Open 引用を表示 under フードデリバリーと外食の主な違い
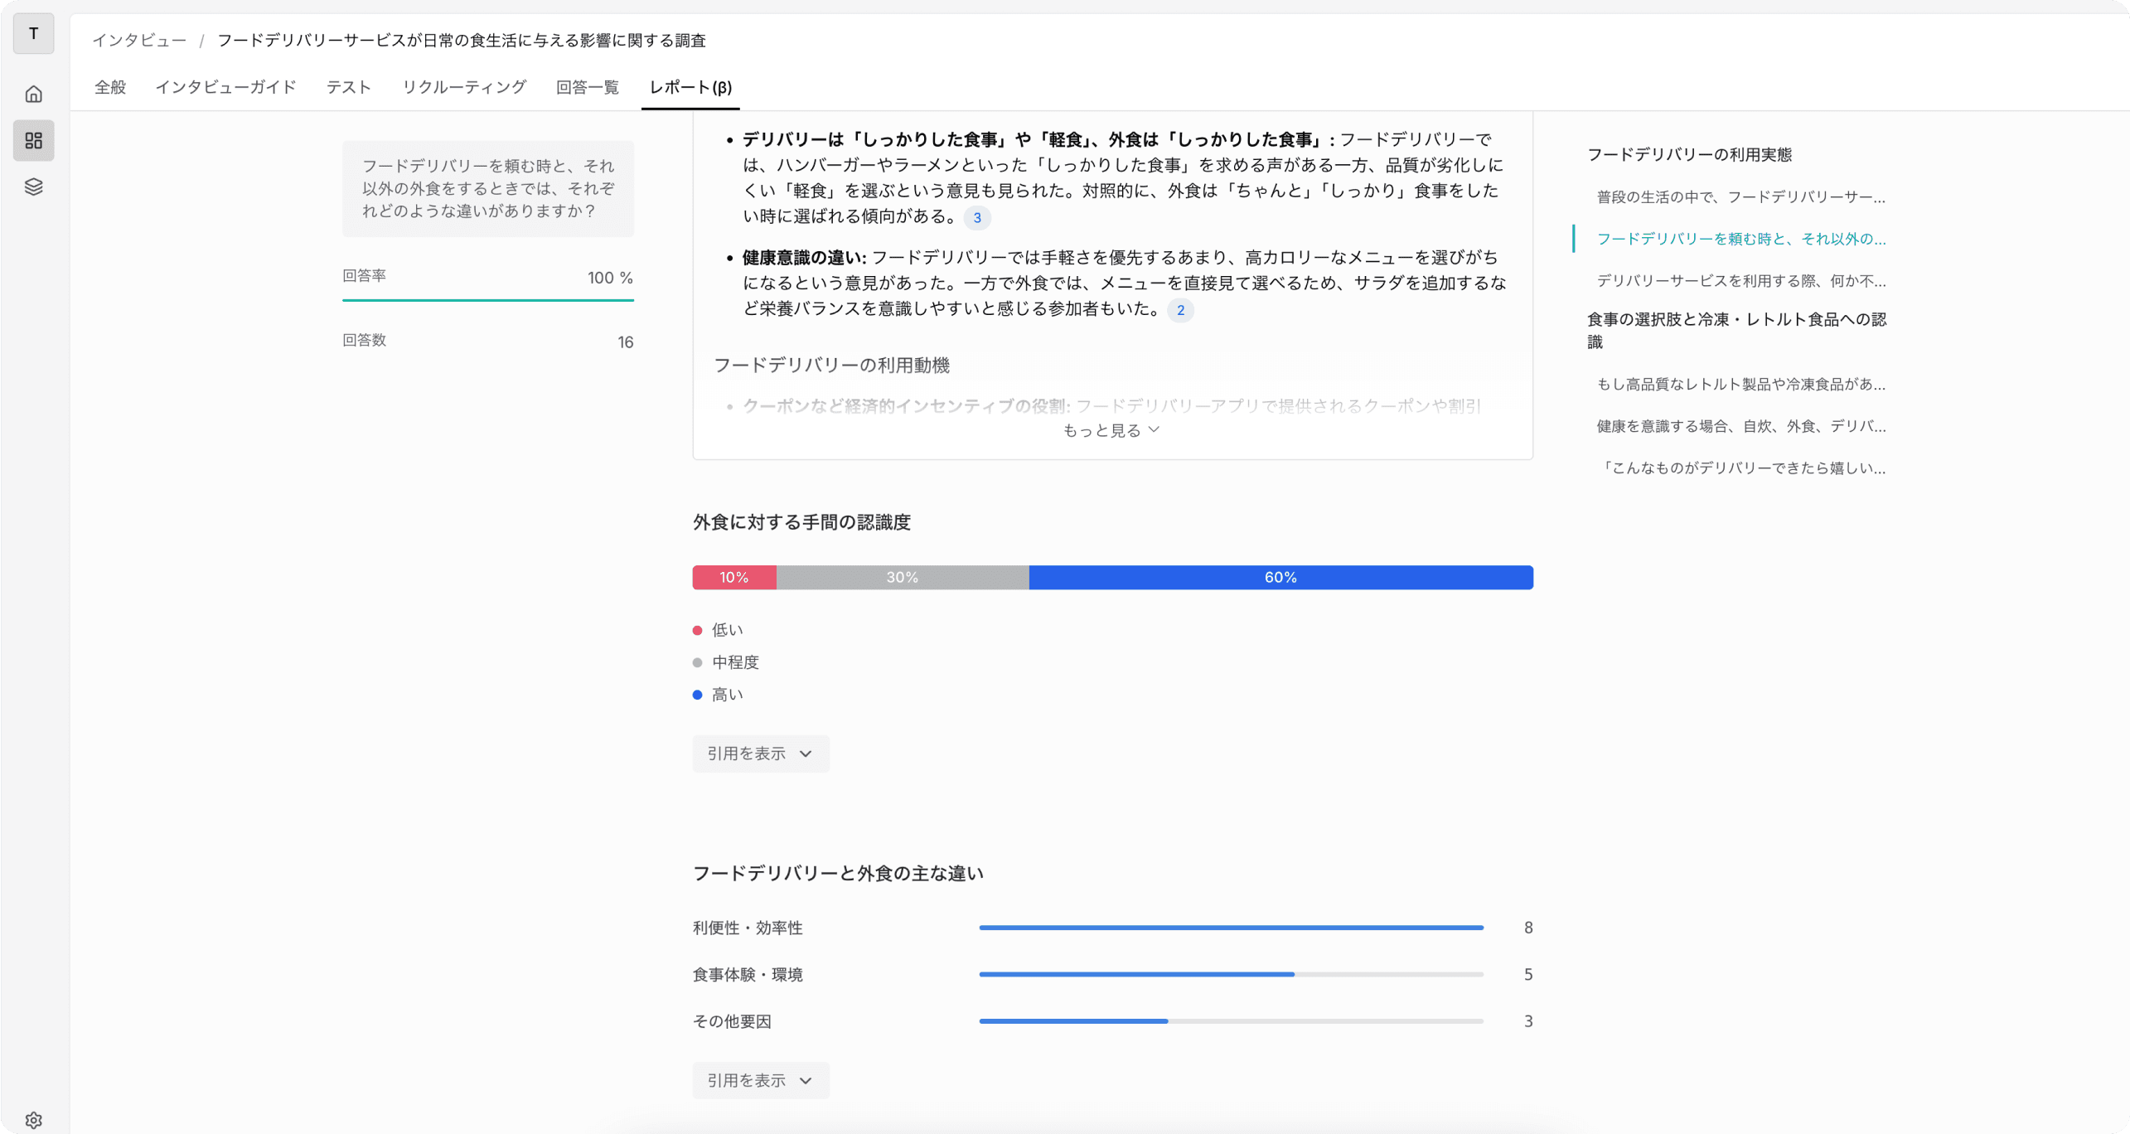The height and width of the screenshot is (1134, 2130). point(760,1080)
